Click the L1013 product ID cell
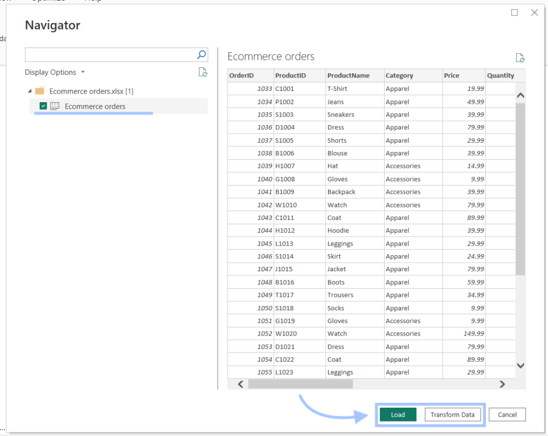This screenshot has width=548, height=436. tap(300, 244)
